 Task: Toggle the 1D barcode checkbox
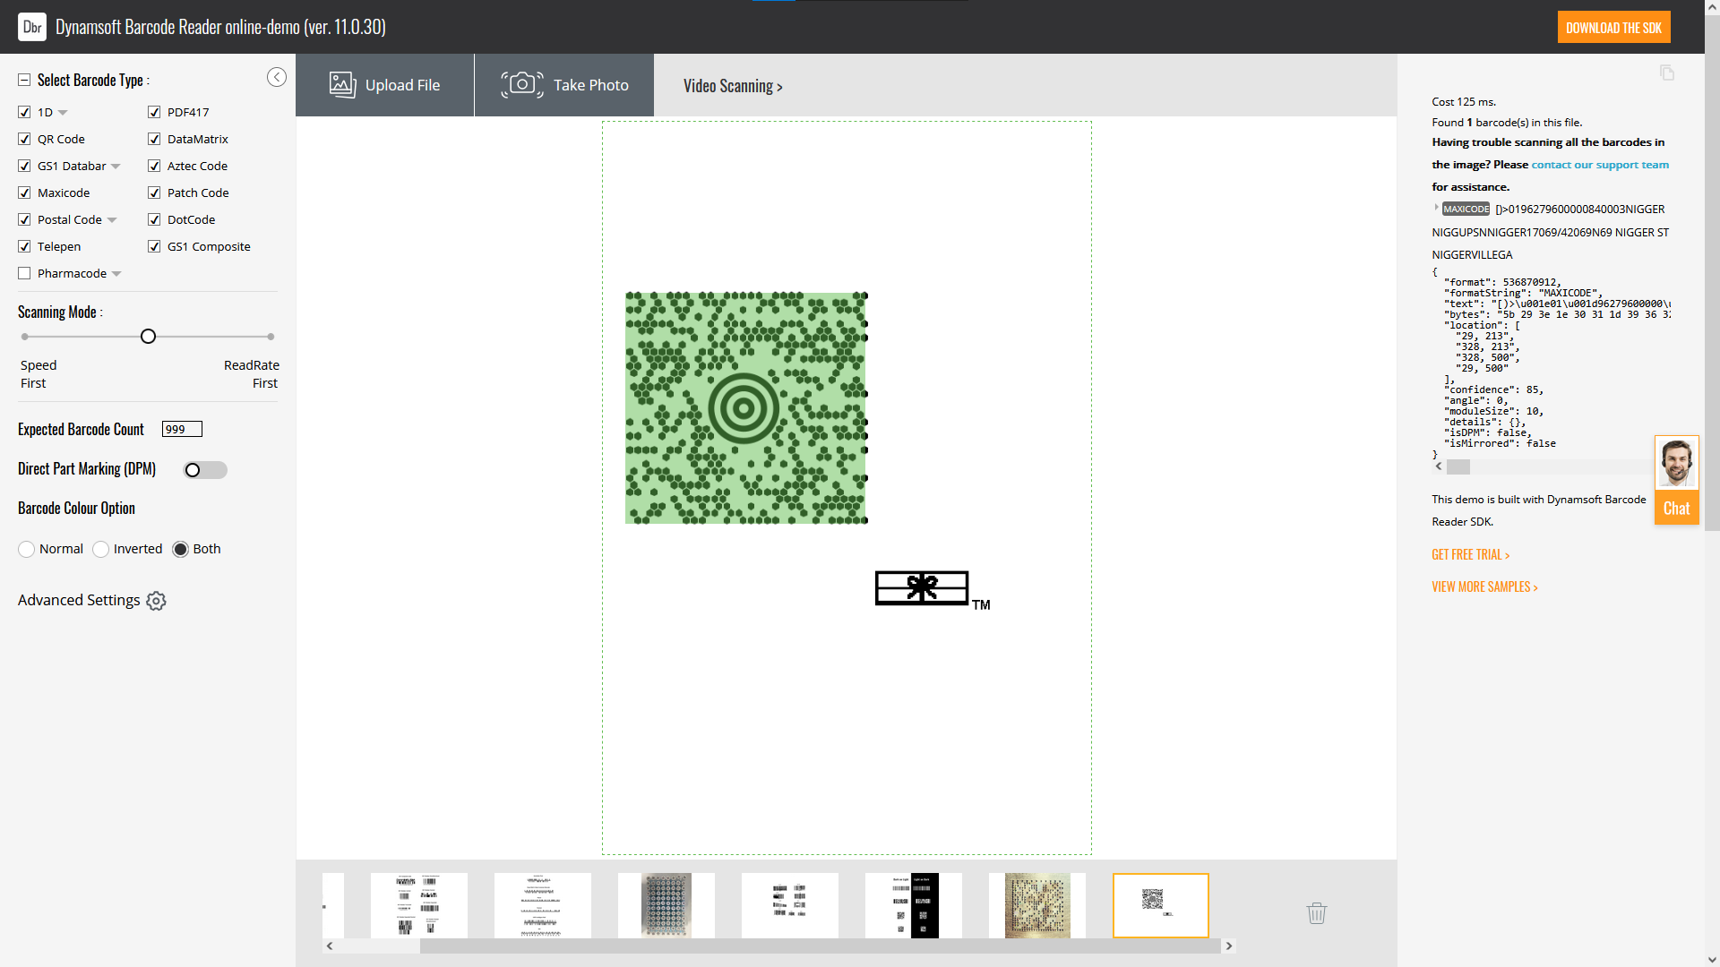tap(24, 112)
